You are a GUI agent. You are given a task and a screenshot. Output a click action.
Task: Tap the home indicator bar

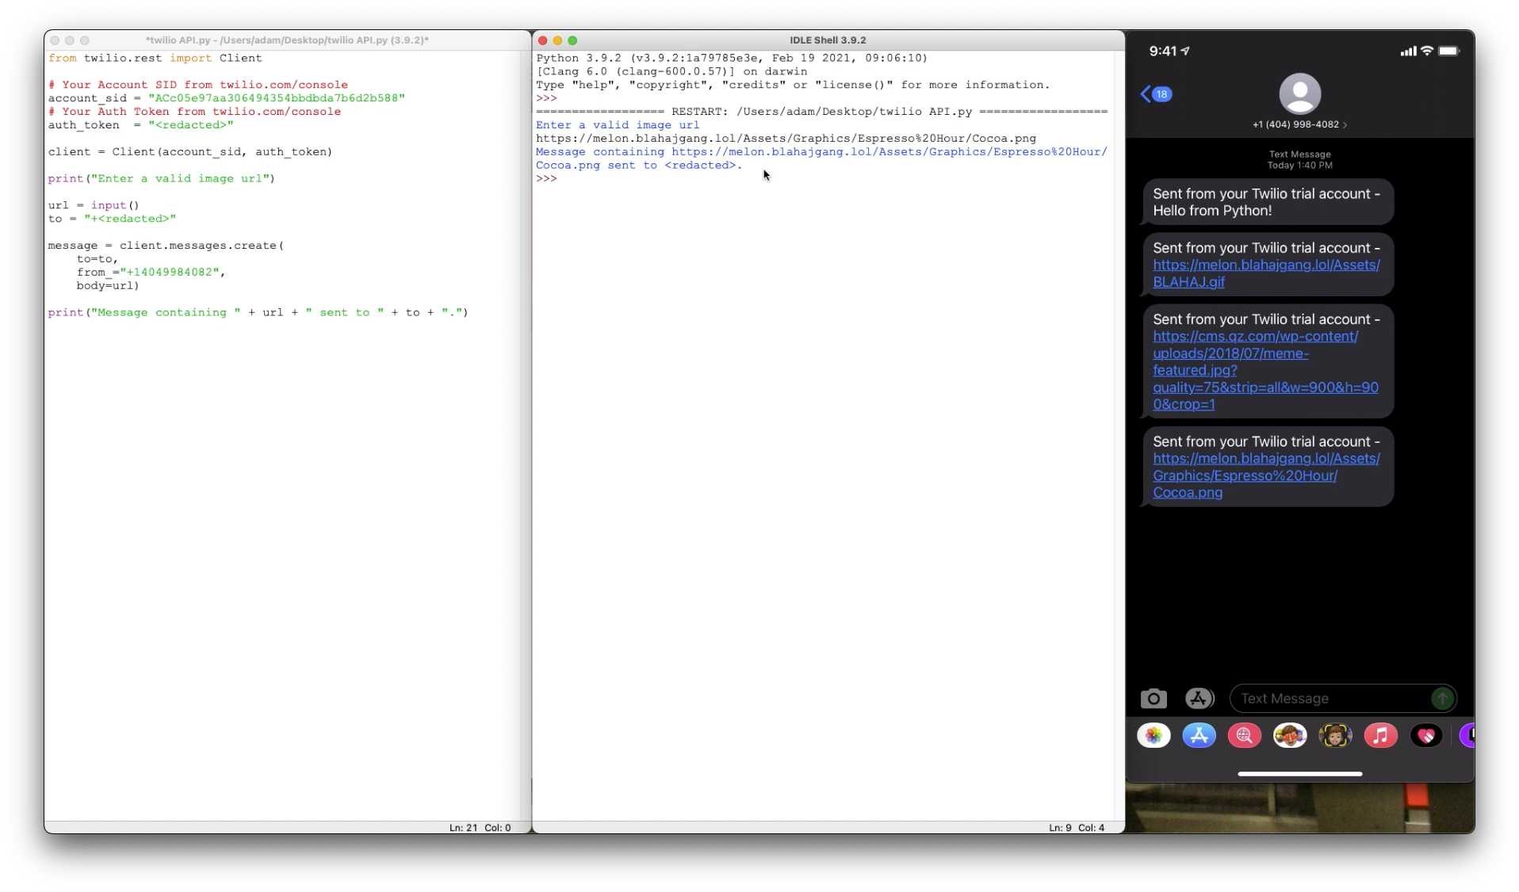[x=1299, y=774]
